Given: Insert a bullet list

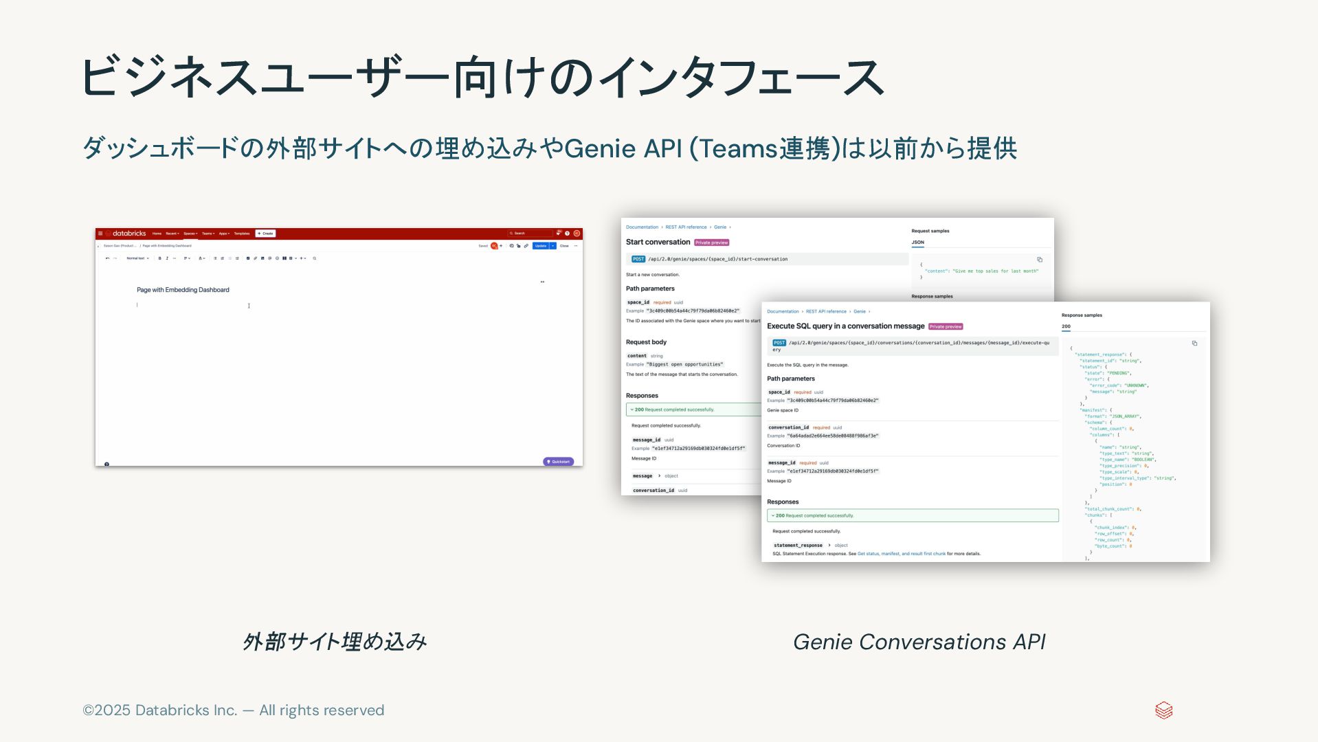Looking at the screenshot, I should pos(215,258).
